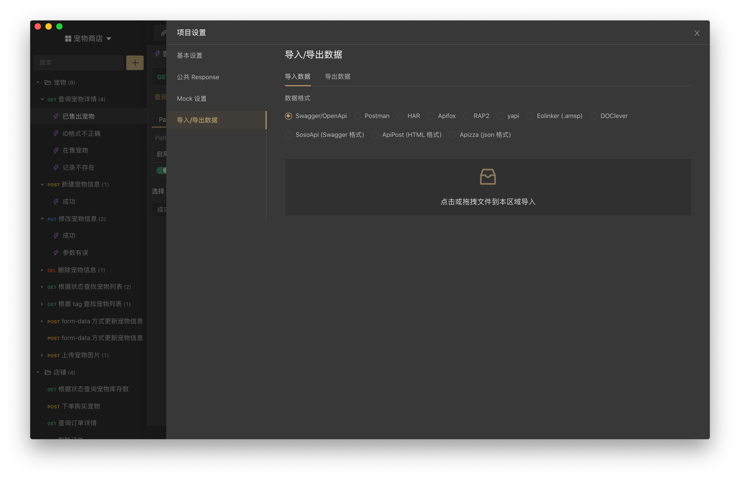Click lightning icon next to 已售出宠物
The height and width of the screenshot is (479, 740).
pyautogui.click(x=56, y=116)
